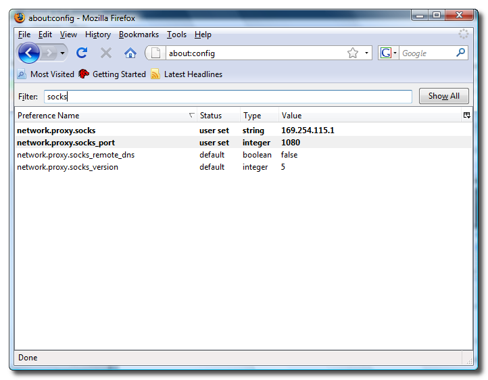Click the Latest Headlines feed icon
488x380 pixels.
coord(156,74)
